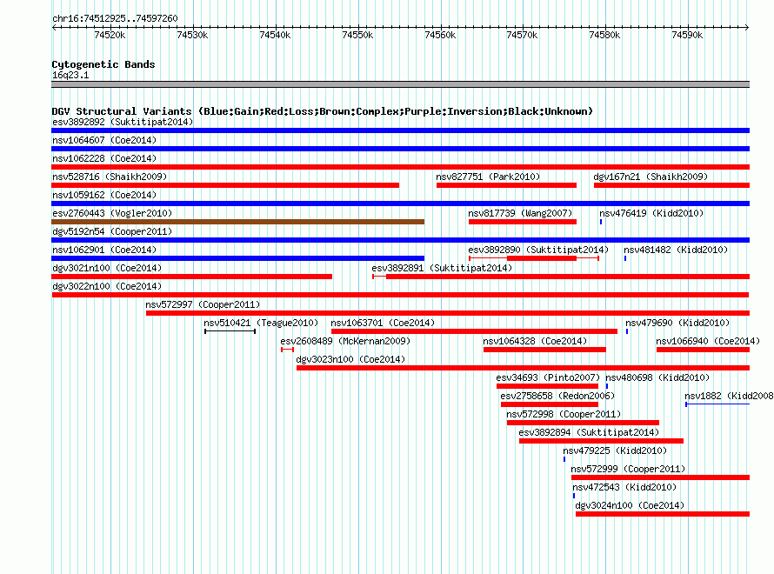
Task: Click the nsv528716 (Shaikh2009) label
Action: tap(110, 177)
